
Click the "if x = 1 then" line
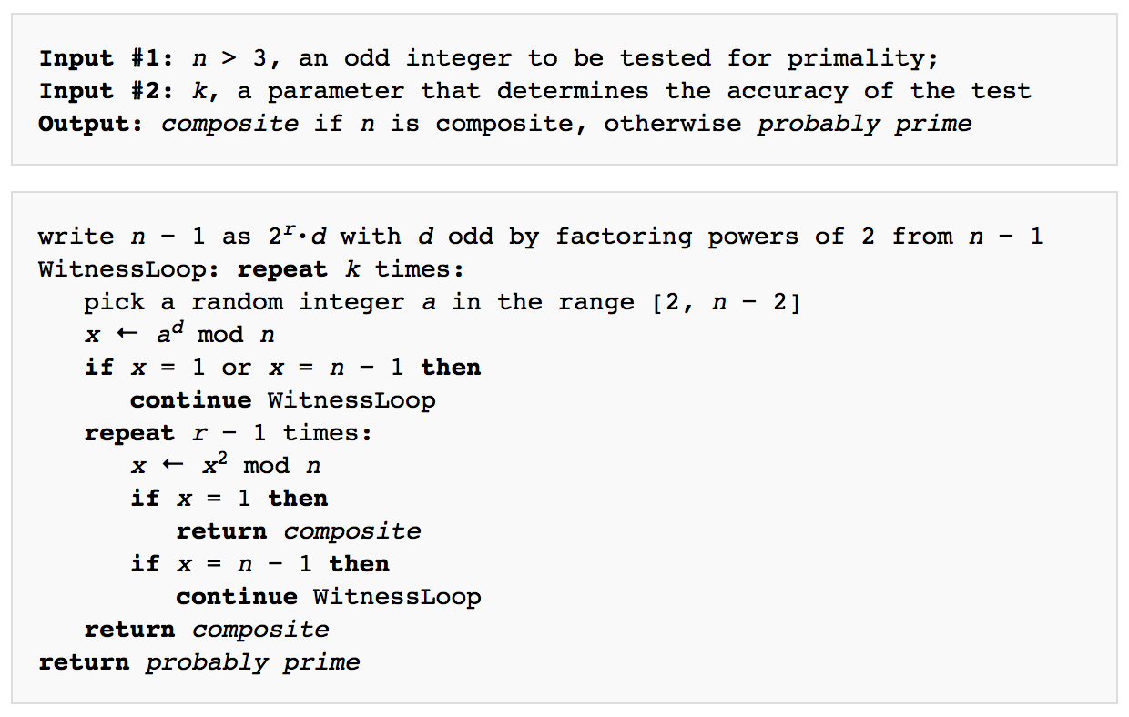tap(229, 499)
